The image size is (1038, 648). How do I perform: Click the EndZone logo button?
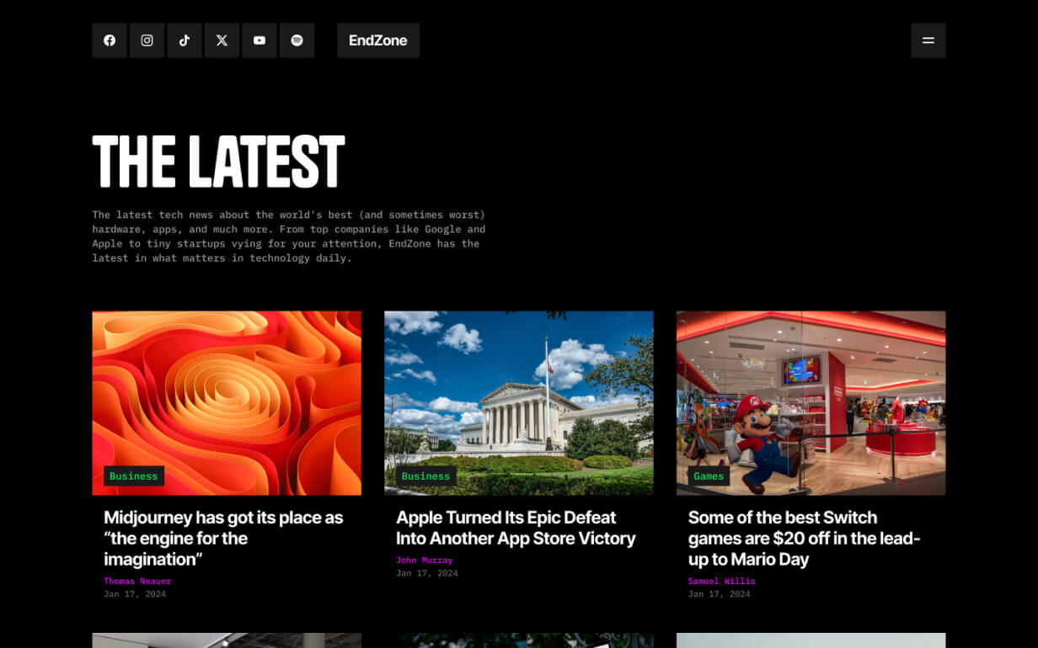click(378, 40)
